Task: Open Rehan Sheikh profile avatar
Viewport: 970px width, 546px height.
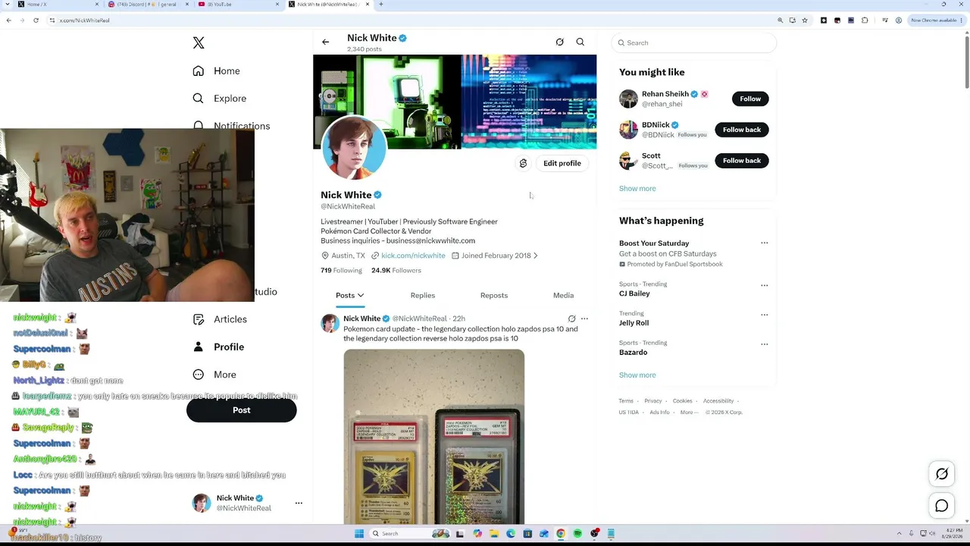Action: [629, 99]
